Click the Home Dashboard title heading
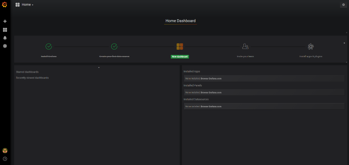 pos(180,21)
